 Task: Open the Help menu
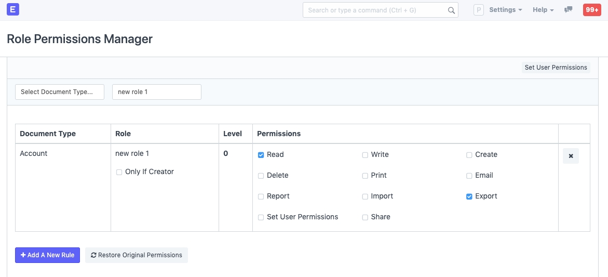(543, 10)
